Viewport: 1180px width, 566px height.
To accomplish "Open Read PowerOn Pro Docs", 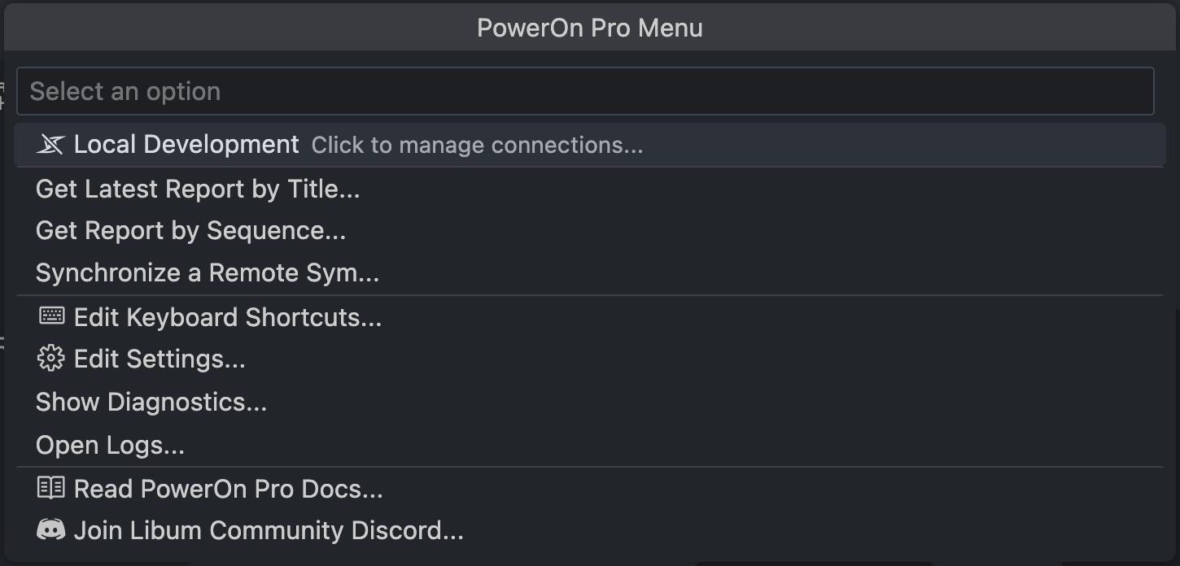I will point(228,488).
